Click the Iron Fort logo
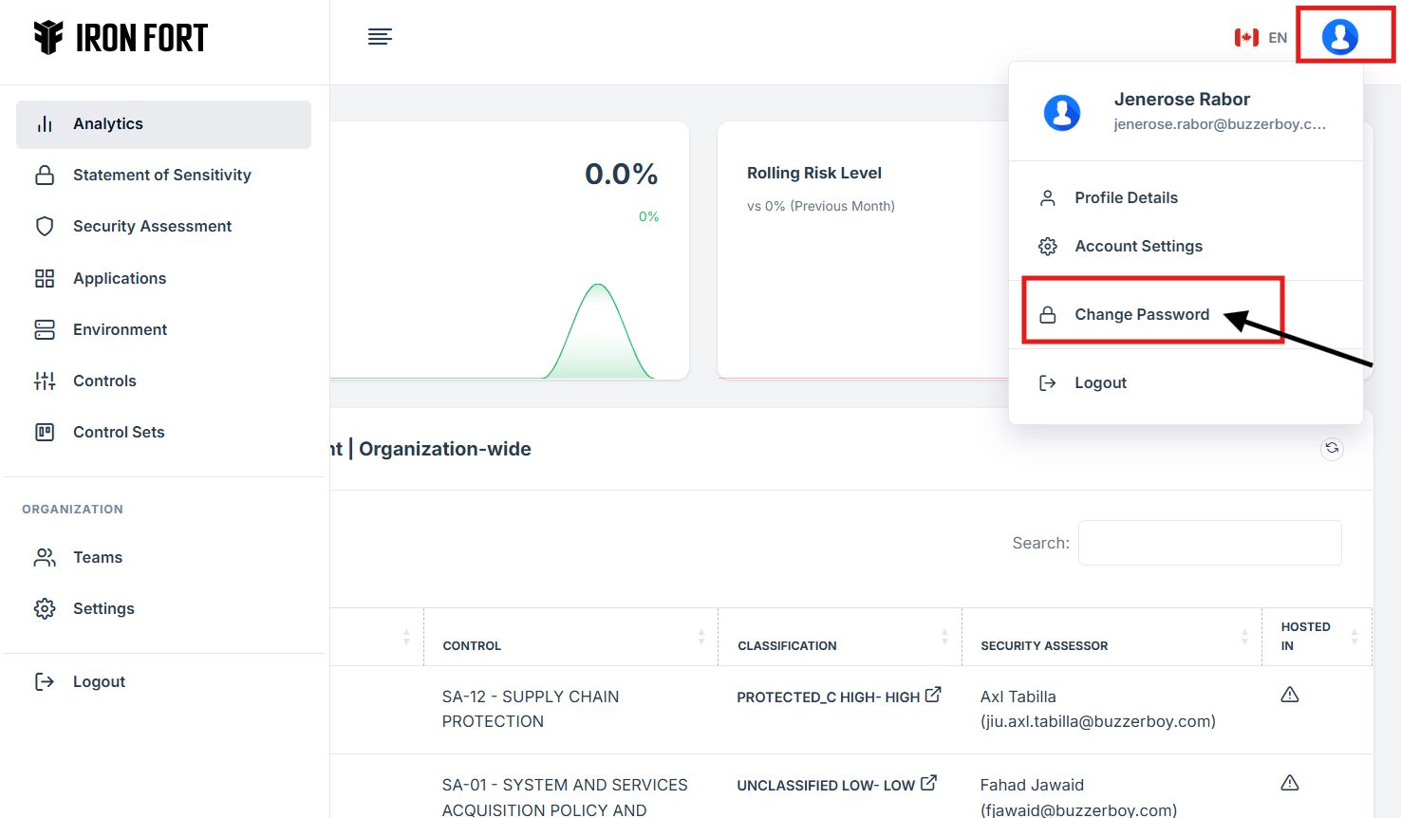Image resolution: width=1401 pixels, height=818 pixels. [x=121, y=38]
